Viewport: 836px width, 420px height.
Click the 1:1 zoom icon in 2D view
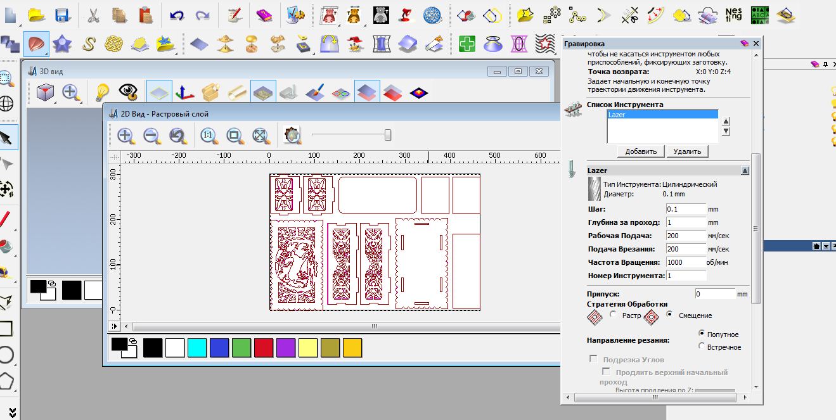(x=209, y=135)
